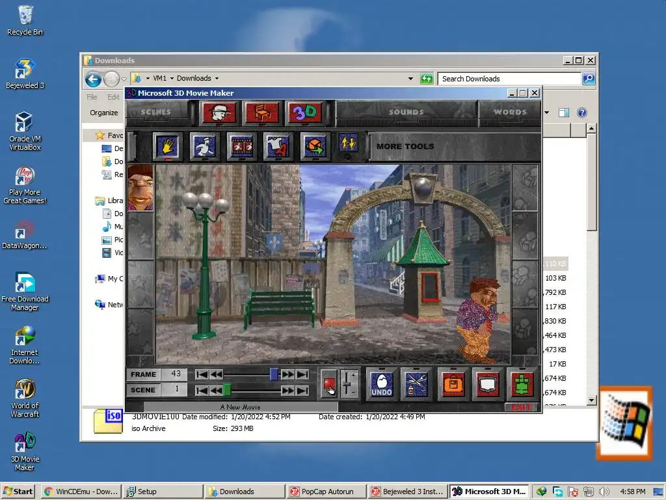Open the Props chair icon
The width and height of the screenshot is (666, 500).
[262, 113]
